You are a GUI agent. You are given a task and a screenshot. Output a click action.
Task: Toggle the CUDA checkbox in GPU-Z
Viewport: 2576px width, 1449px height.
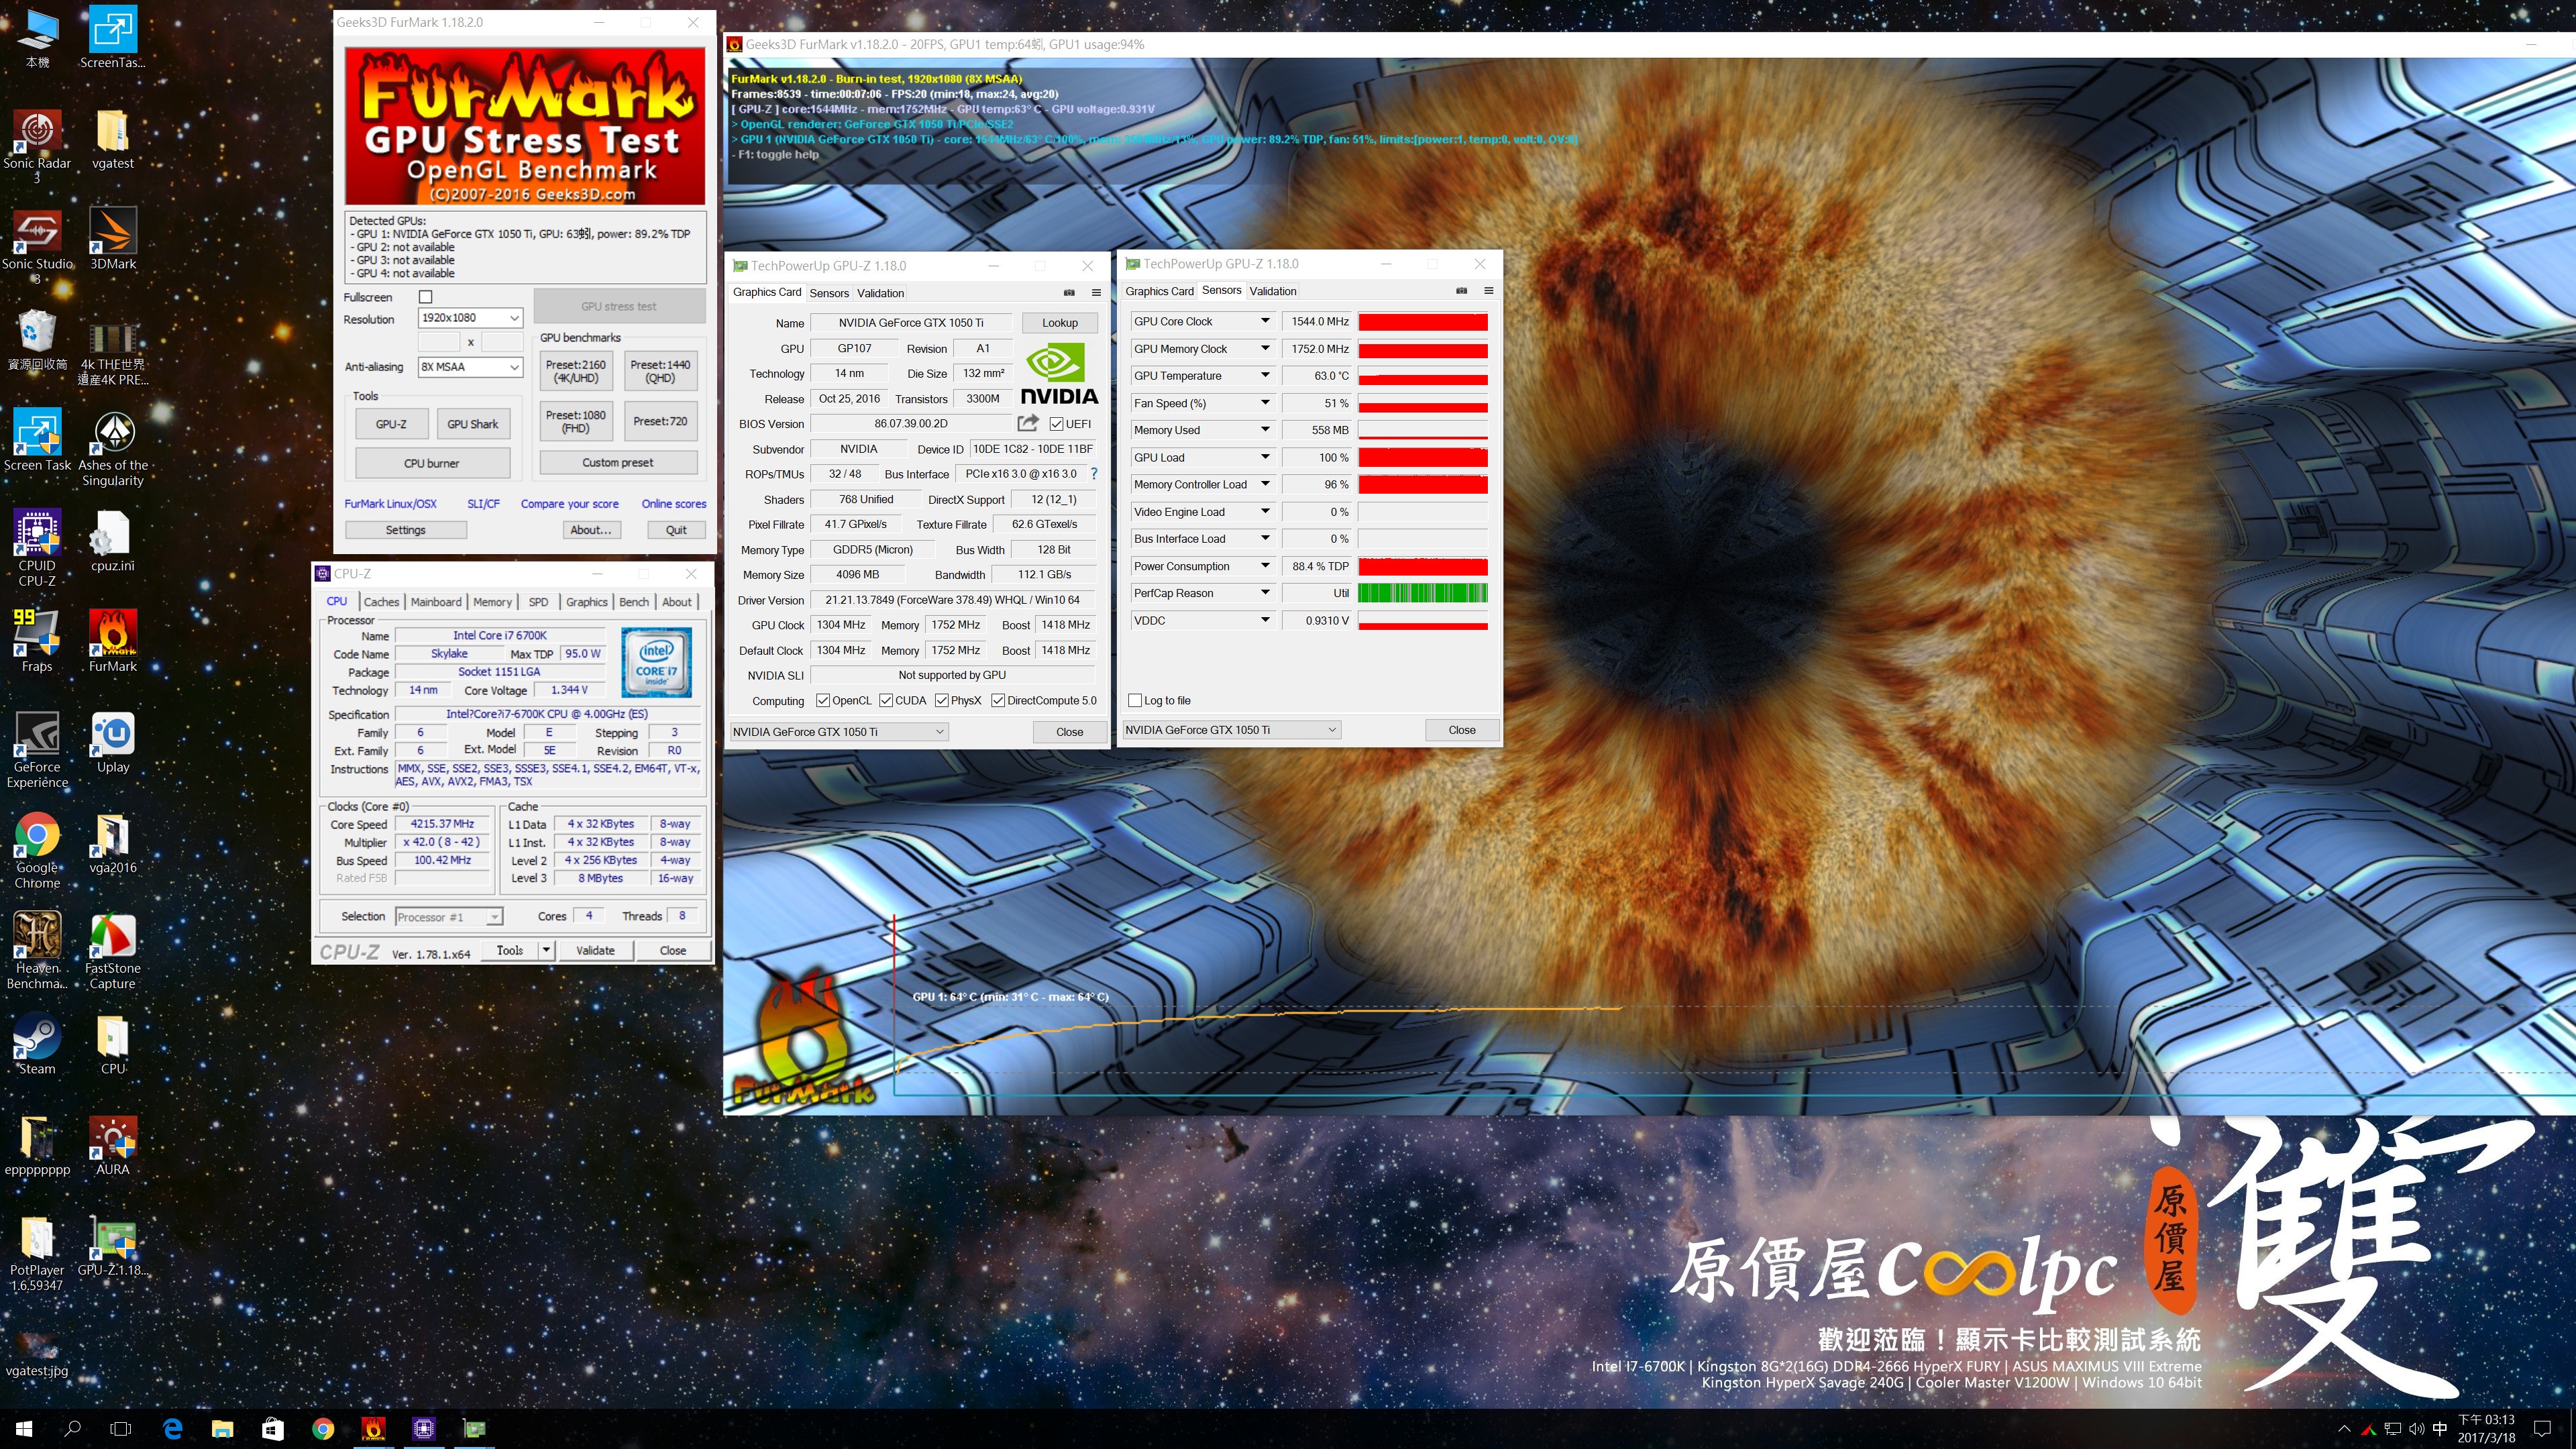(886, 701)
